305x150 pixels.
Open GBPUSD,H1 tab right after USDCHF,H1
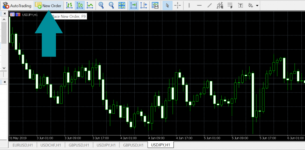click(x=79, y=145)
